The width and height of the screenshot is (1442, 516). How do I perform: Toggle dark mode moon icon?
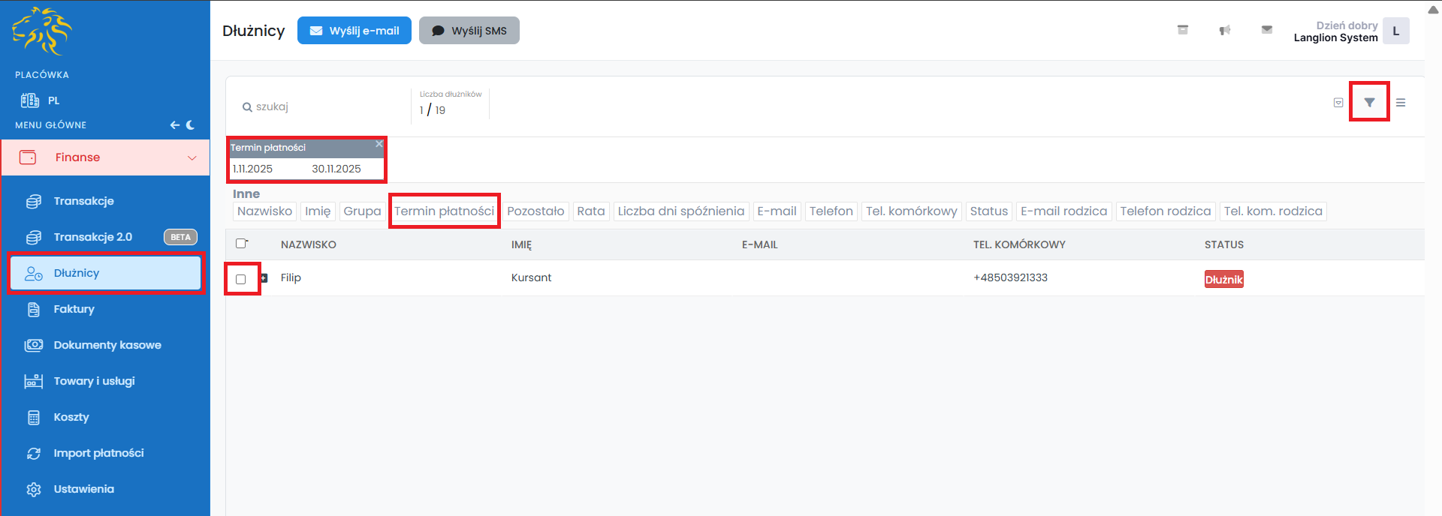[x=191, y=125]
